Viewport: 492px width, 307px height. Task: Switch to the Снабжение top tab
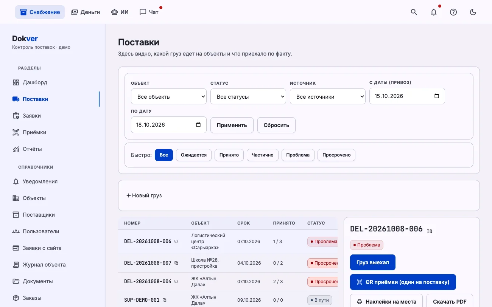40,12
